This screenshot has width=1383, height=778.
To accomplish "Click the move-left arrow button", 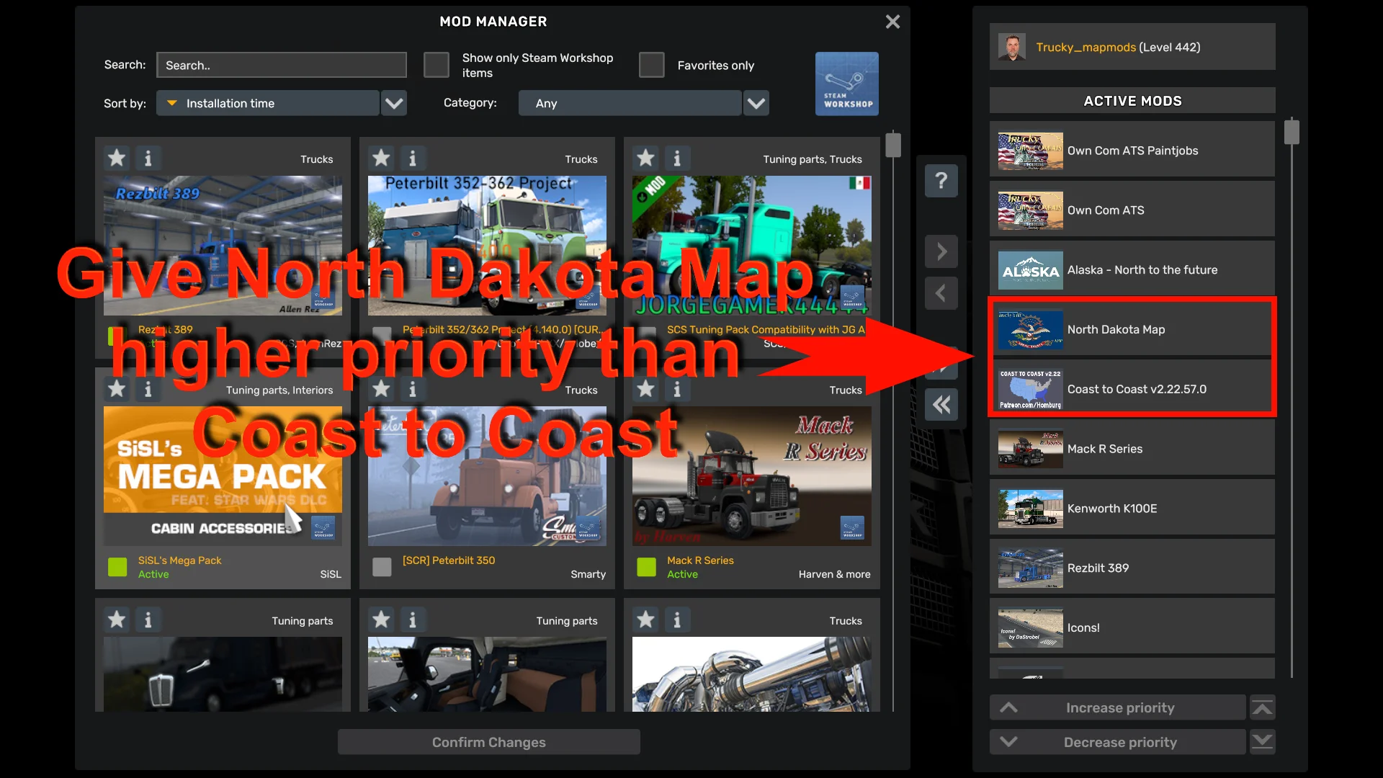I will click(x=941, y=293).
